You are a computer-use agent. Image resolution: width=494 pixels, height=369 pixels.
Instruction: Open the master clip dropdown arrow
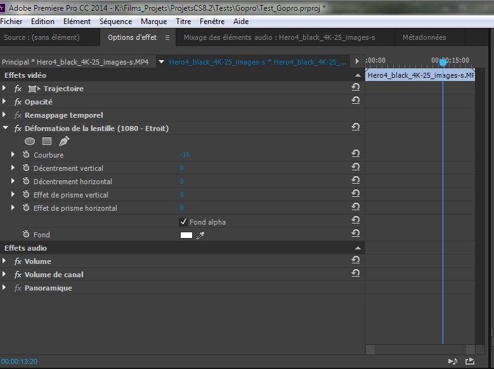[161, 62]
